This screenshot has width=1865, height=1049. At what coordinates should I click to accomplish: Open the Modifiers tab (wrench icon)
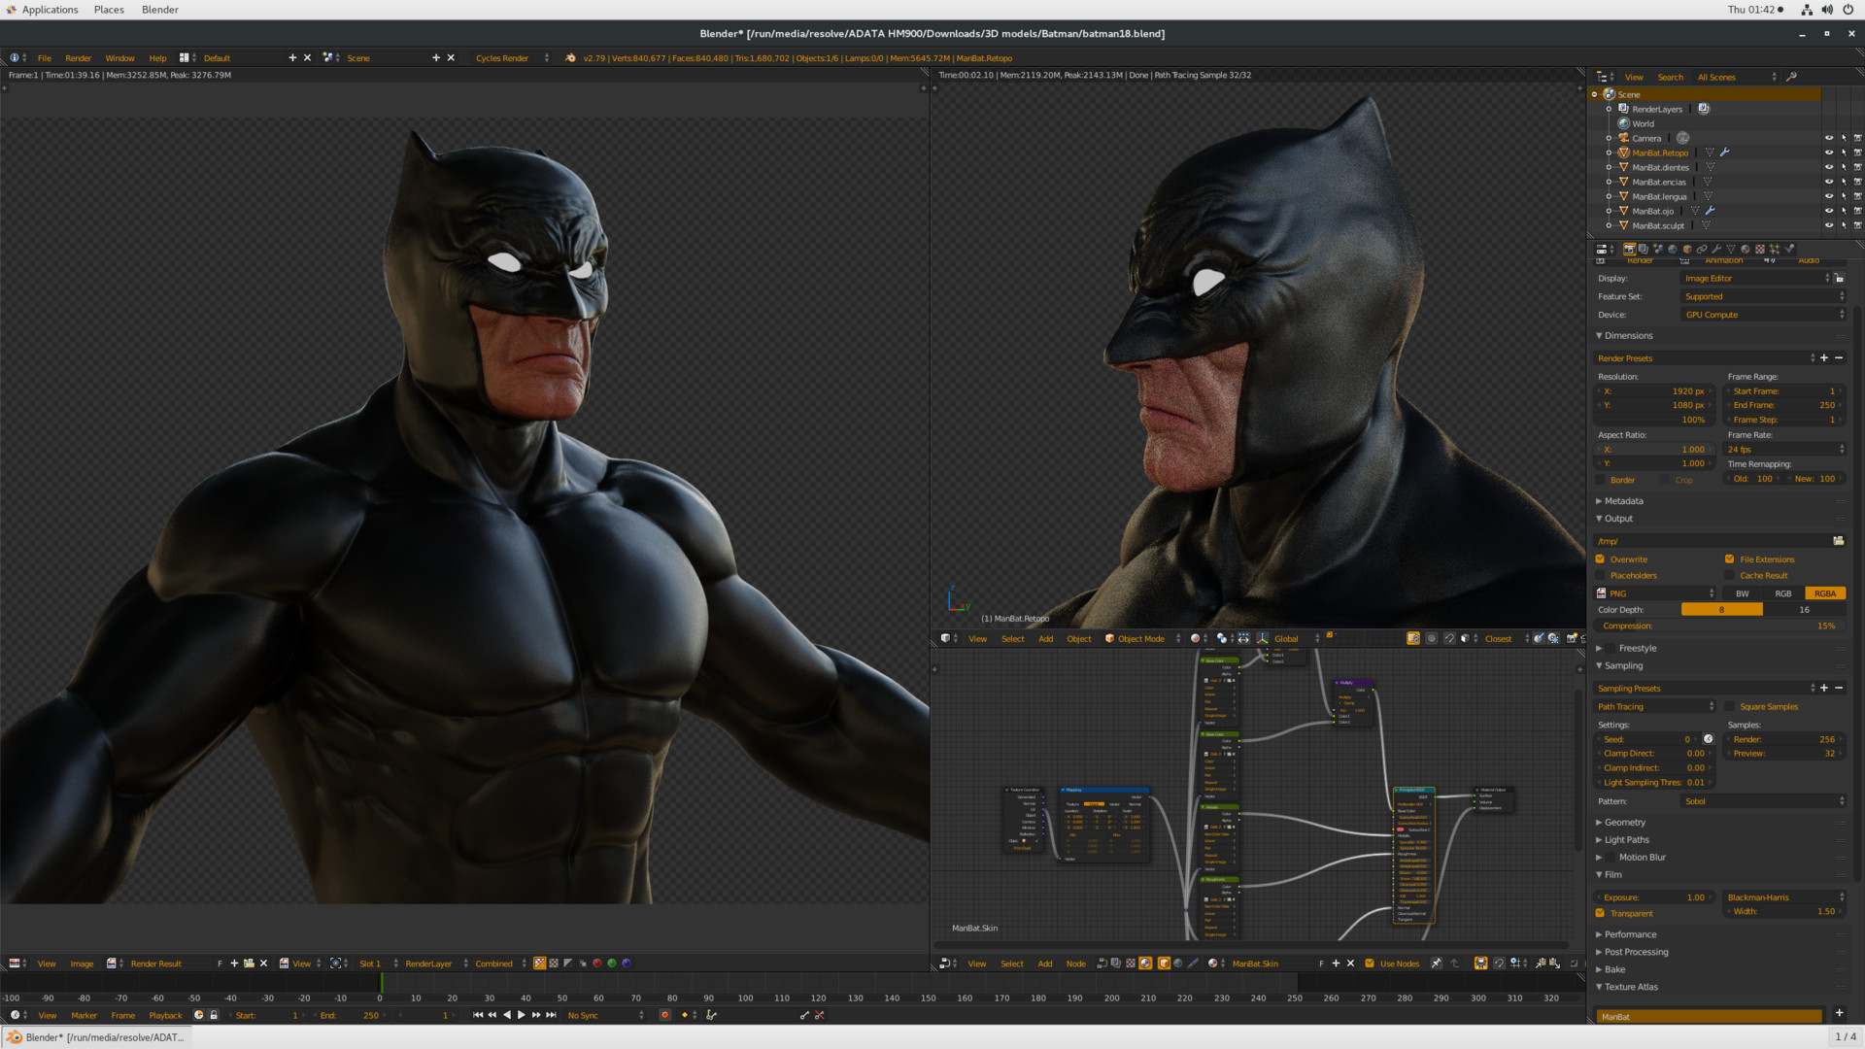tap(1716, 250)
